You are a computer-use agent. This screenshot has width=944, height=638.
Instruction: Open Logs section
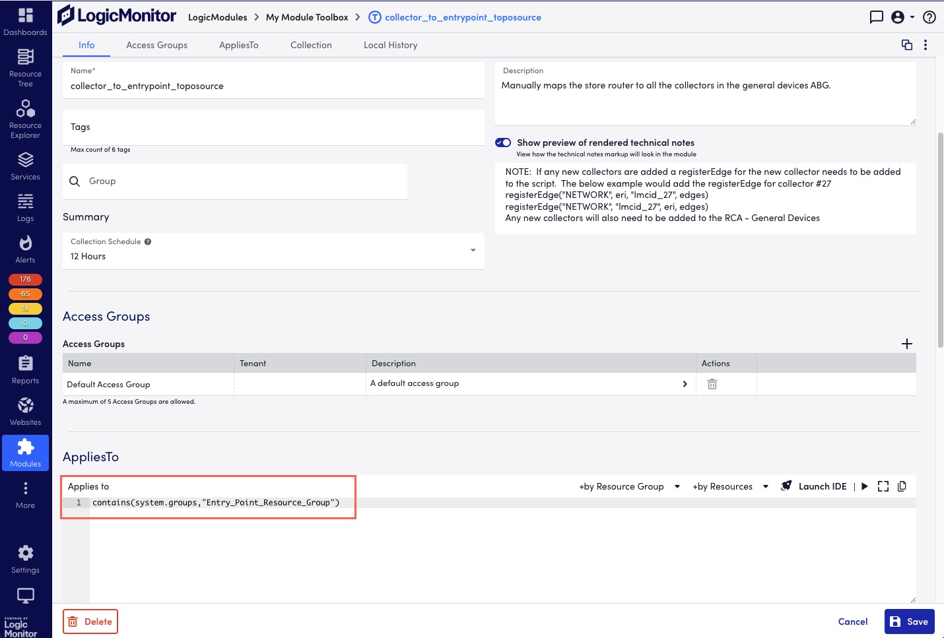25,208
